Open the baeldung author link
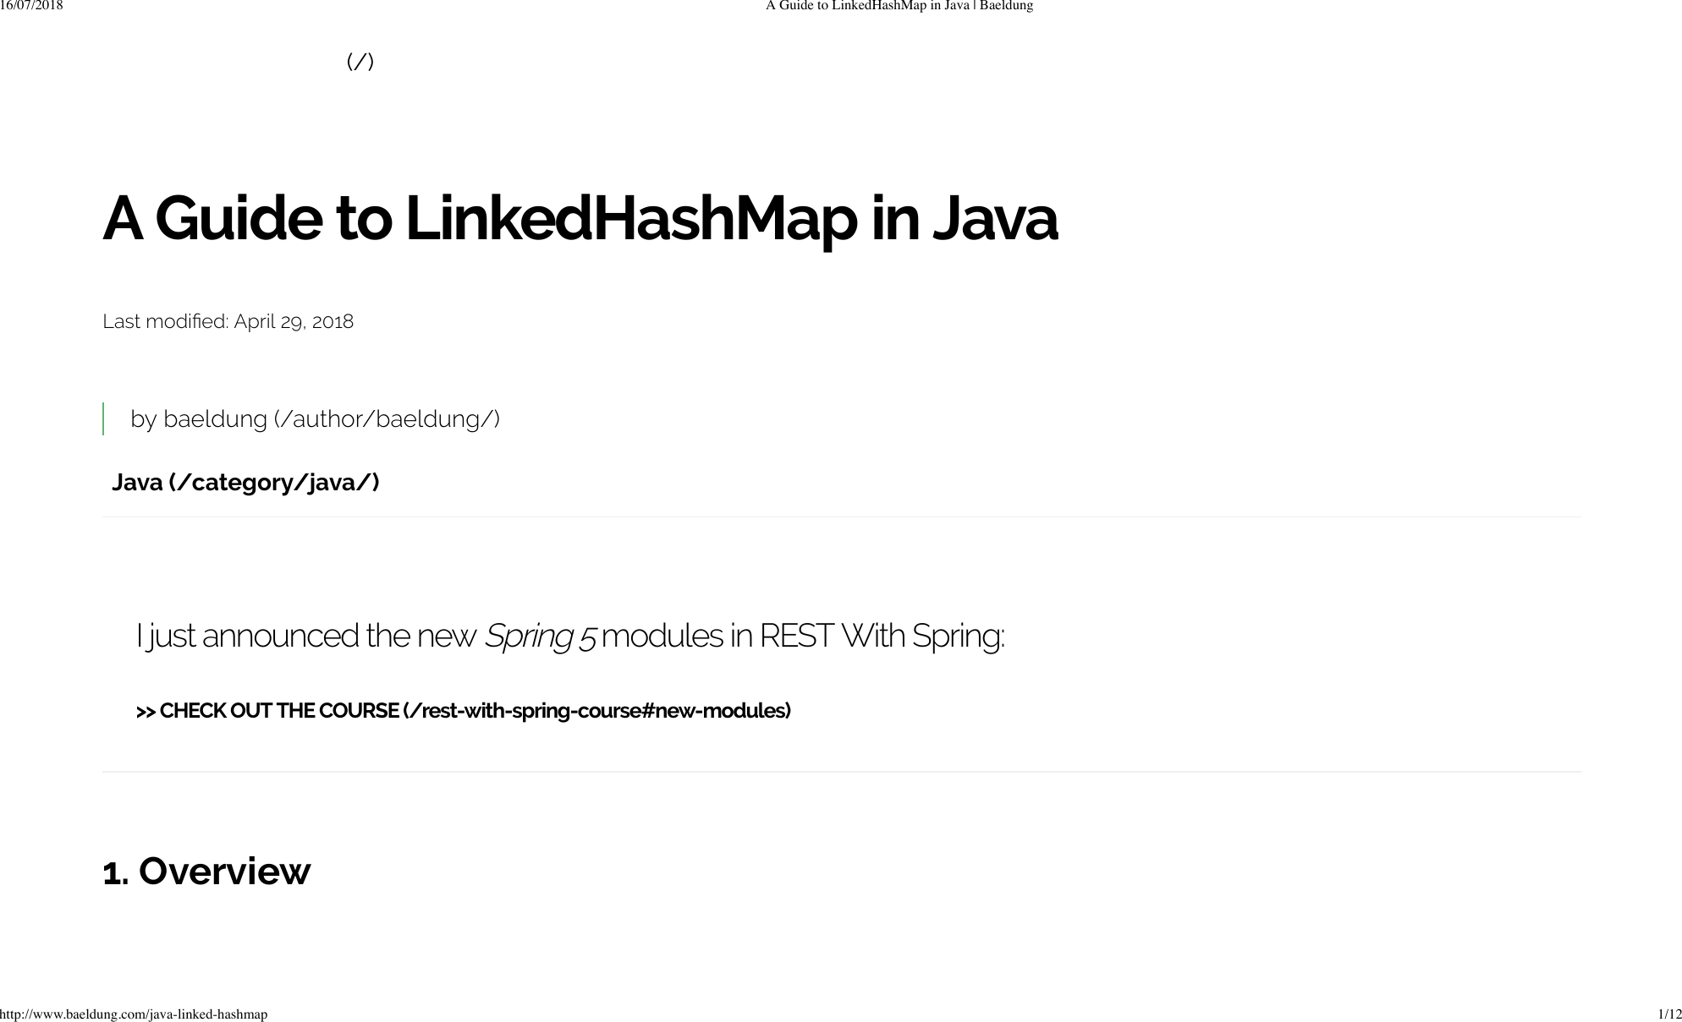1682x1022 pixels. tap(215, 419)
